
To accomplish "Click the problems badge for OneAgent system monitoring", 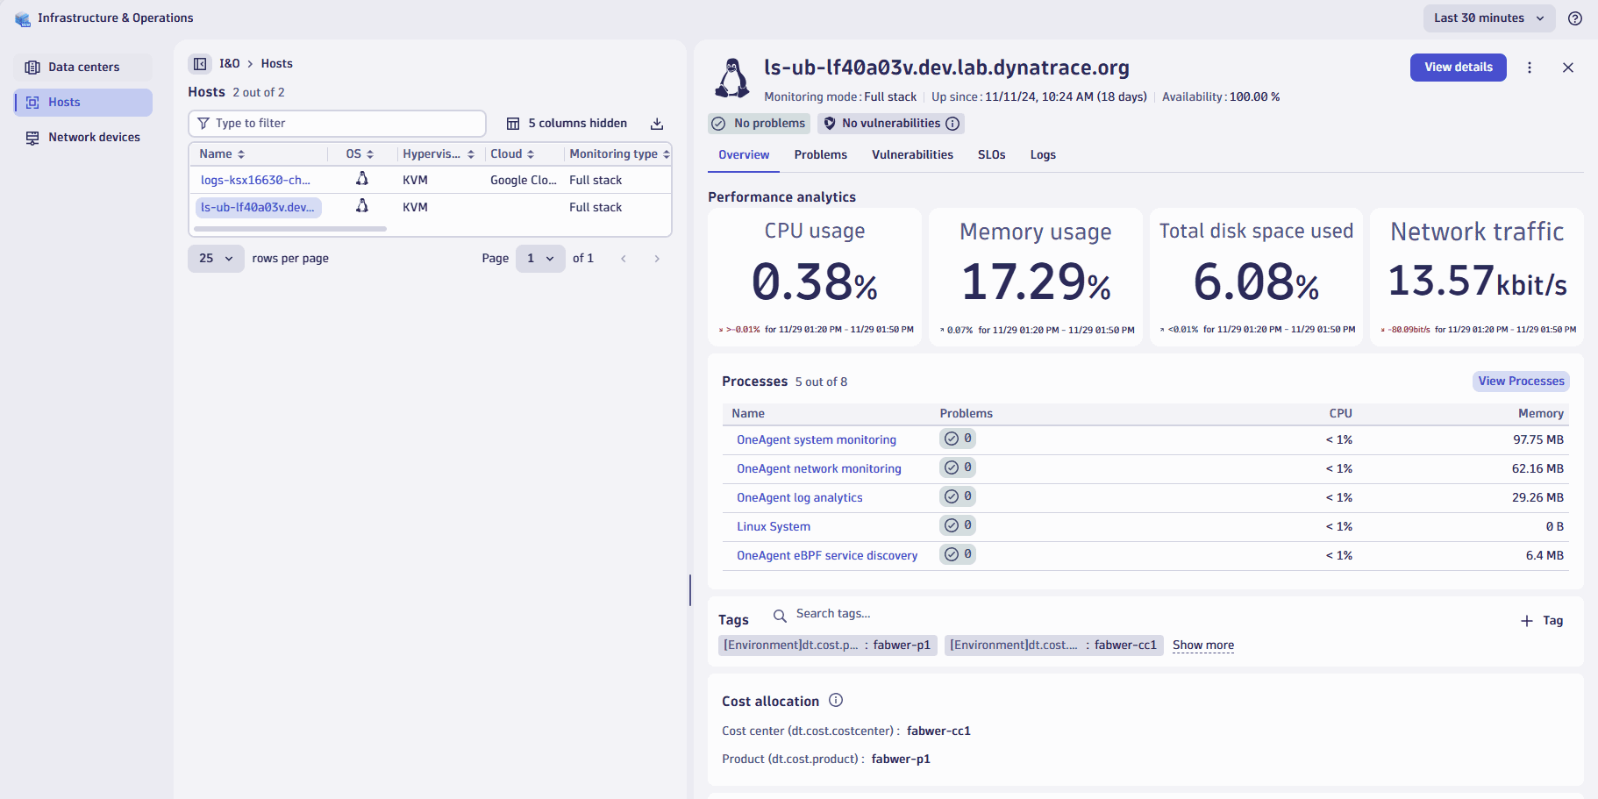I will coord(958,439).
